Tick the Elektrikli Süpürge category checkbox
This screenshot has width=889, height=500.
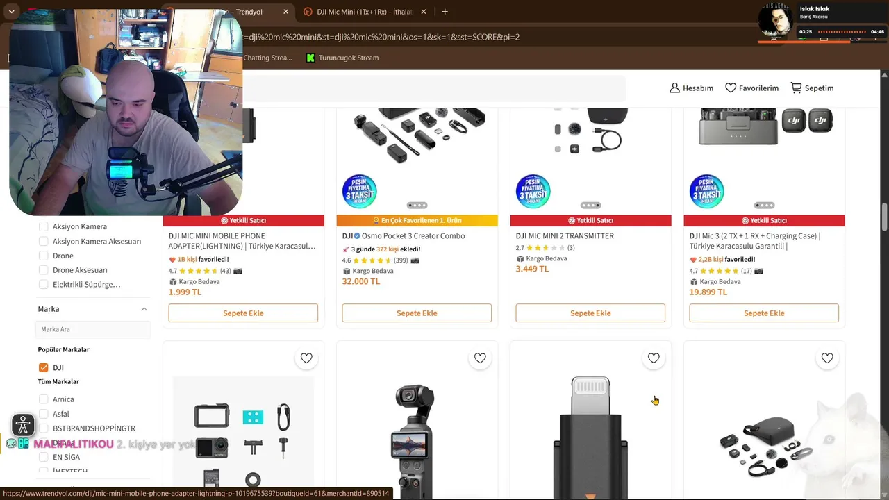[x=44, y=285]
